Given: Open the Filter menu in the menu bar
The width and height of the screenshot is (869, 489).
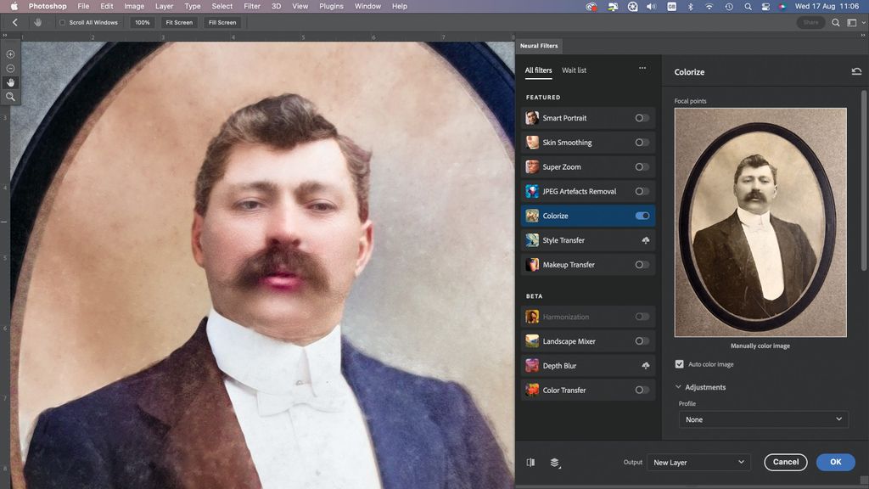Looking at the screenshot, I should click(251, 6).
